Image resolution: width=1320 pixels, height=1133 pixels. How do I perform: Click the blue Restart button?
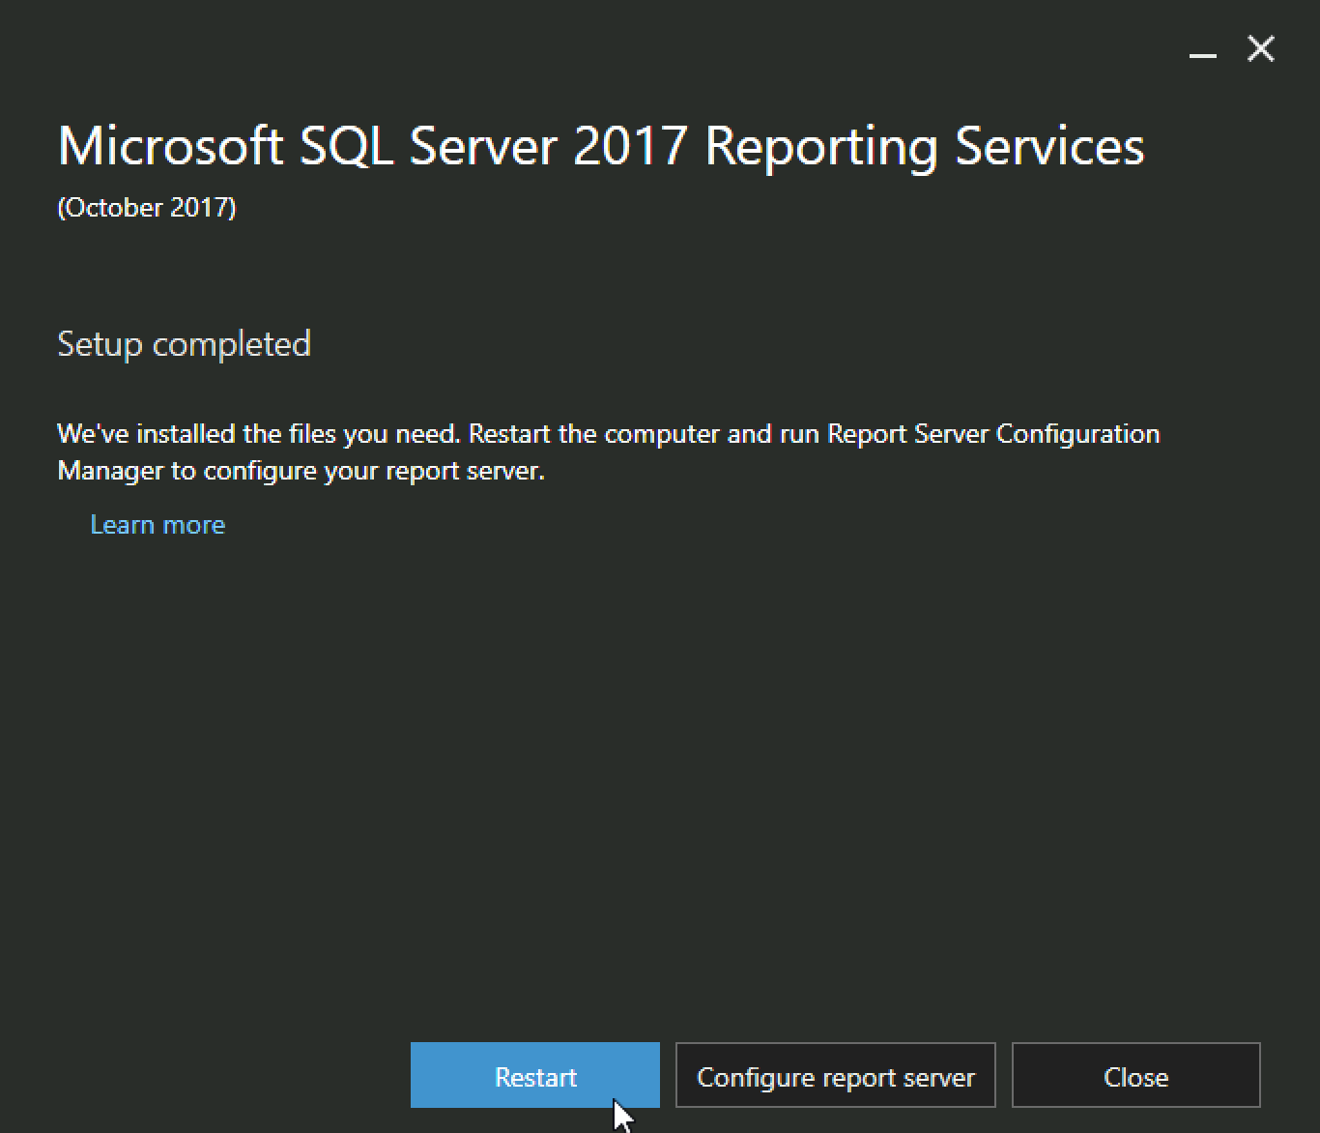535,1075
